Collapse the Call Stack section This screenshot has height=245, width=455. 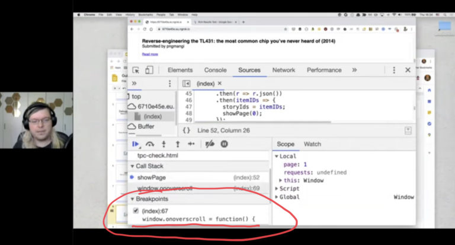pyautogui.click(x=132, y=166)
